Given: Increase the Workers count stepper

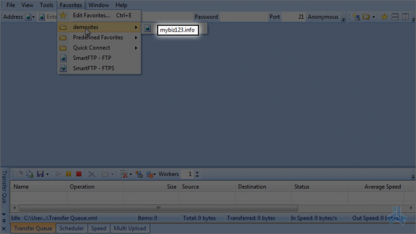Looking at the screenshot, I should pyautogui.click(x=197, y=172).
